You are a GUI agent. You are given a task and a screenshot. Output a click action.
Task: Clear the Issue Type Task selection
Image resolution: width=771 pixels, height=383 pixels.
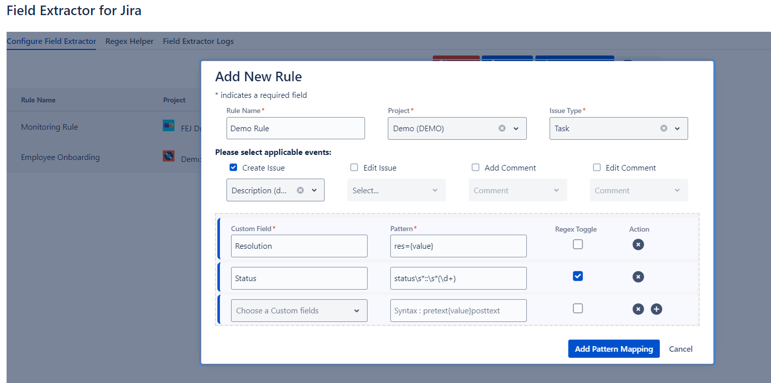coord(664,128)
